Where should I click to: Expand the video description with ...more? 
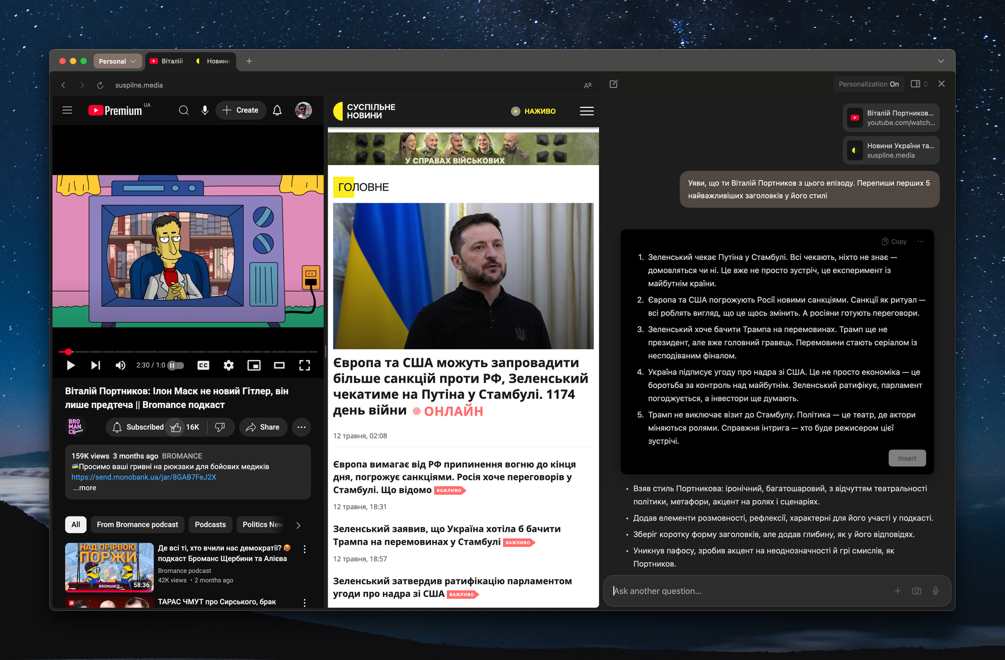[x=84, y=488]
